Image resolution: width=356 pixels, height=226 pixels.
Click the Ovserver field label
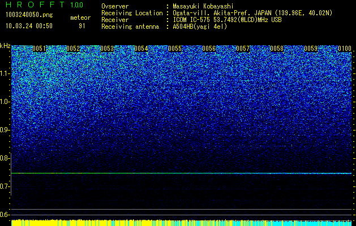coord(115,6)
